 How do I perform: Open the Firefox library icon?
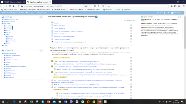[171, 6]
